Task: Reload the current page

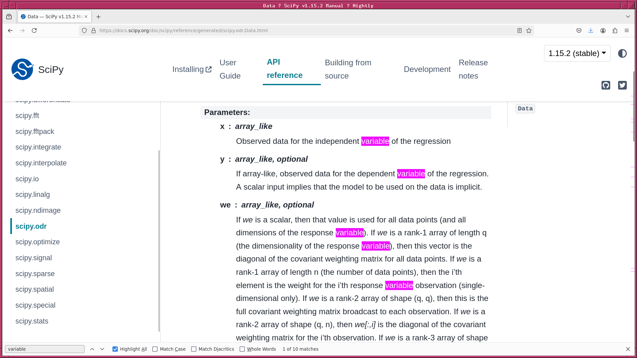Action: pos(34,30)
